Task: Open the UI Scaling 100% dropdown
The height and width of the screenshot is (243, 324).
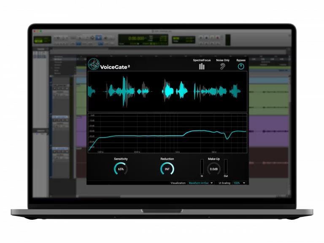Action: 239,183
